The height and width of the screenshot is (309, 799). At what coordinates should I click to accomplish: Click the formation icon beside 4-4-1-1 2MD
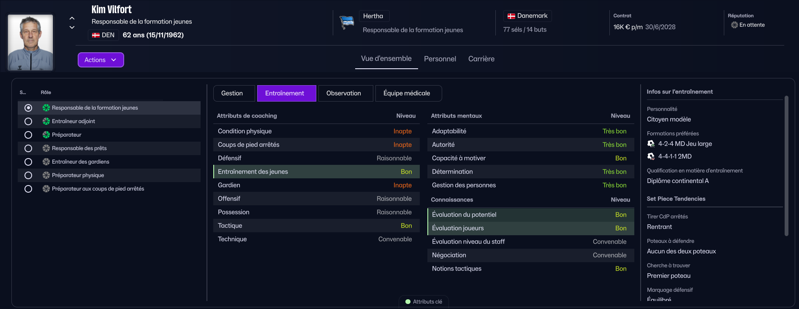[x=651, y=156]
